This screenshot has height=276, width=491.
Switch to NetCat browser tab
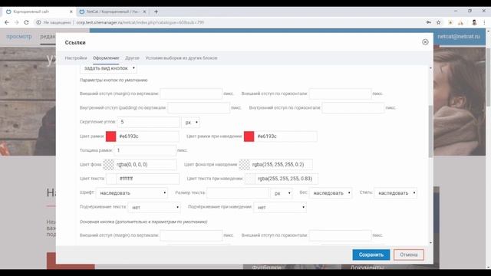tap(113, 12)
